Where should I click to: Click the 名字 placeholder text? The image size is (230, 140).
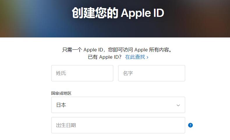pos(128,73)
